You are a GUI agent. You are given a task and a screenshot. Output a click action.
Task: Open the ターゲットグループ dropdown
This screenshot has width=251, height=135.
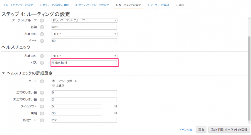click(84, 20)
